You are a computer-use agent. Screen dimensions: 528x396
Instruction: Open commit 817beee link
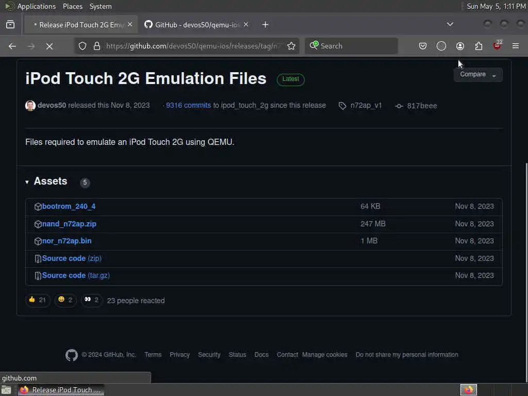tap(422, 106)
